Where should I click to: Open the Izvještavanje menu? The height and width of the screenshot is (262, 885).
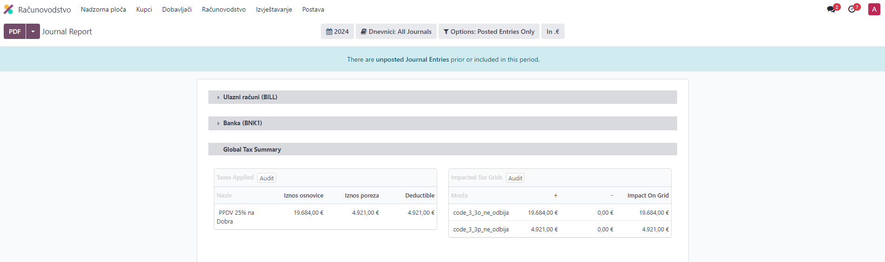coord(274,9)
